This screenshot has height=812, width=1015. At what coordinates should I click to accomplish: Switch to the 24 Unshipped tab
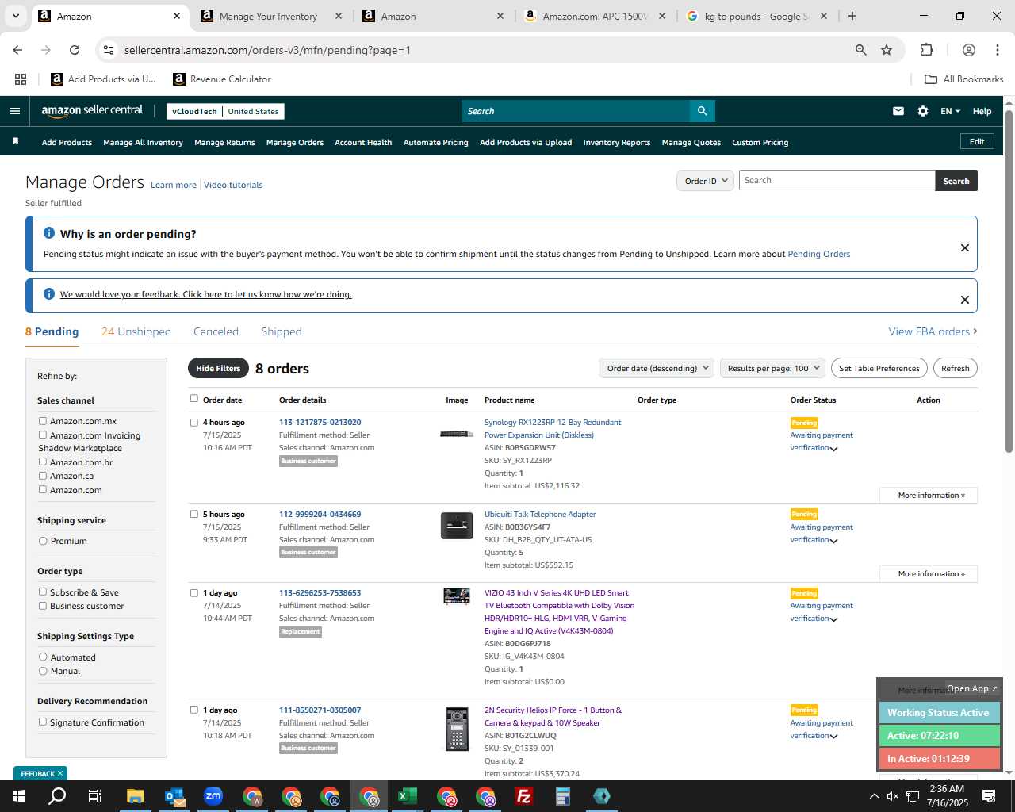coord(136,331)
